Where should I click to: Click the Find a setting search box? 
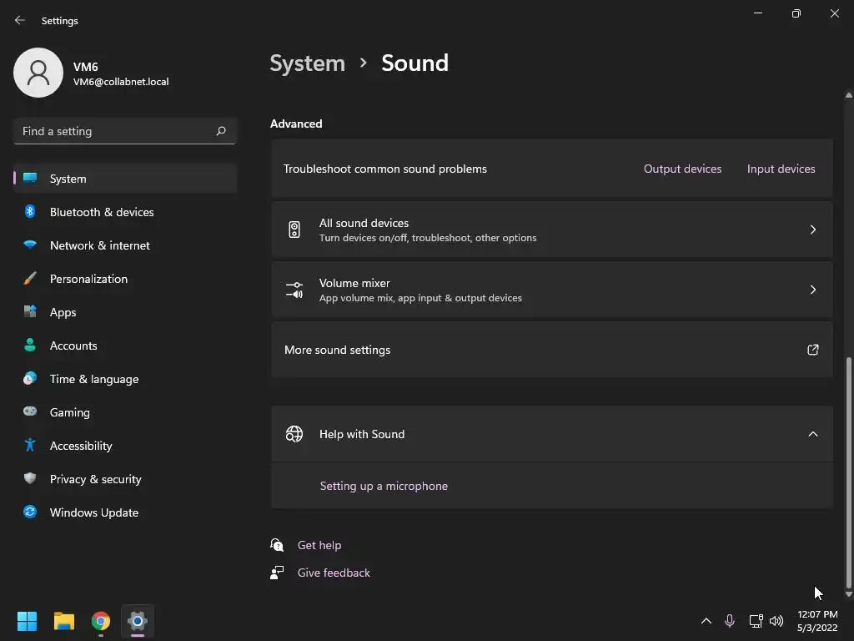(x=115, y=131)
